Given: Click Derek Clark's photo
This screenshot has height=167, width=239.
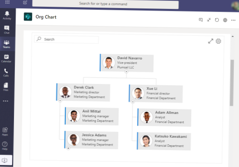Looking at the screenshot, I should pos(65,92).
